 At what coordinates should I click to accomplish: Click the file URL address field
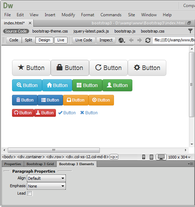(174, 40)
